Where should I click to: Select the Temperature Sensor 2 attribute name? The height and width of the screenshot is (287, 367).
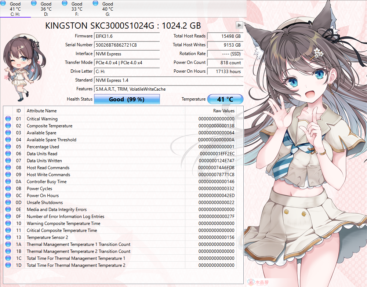[47, 237]
